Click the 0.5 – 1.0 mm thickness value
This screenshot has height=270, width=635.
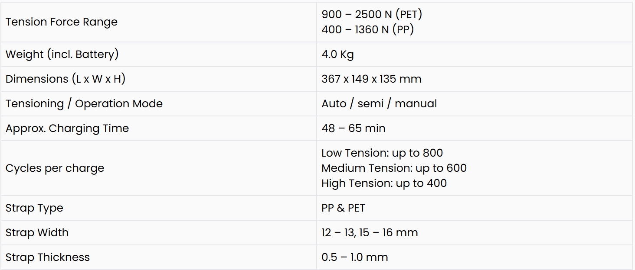354,257
